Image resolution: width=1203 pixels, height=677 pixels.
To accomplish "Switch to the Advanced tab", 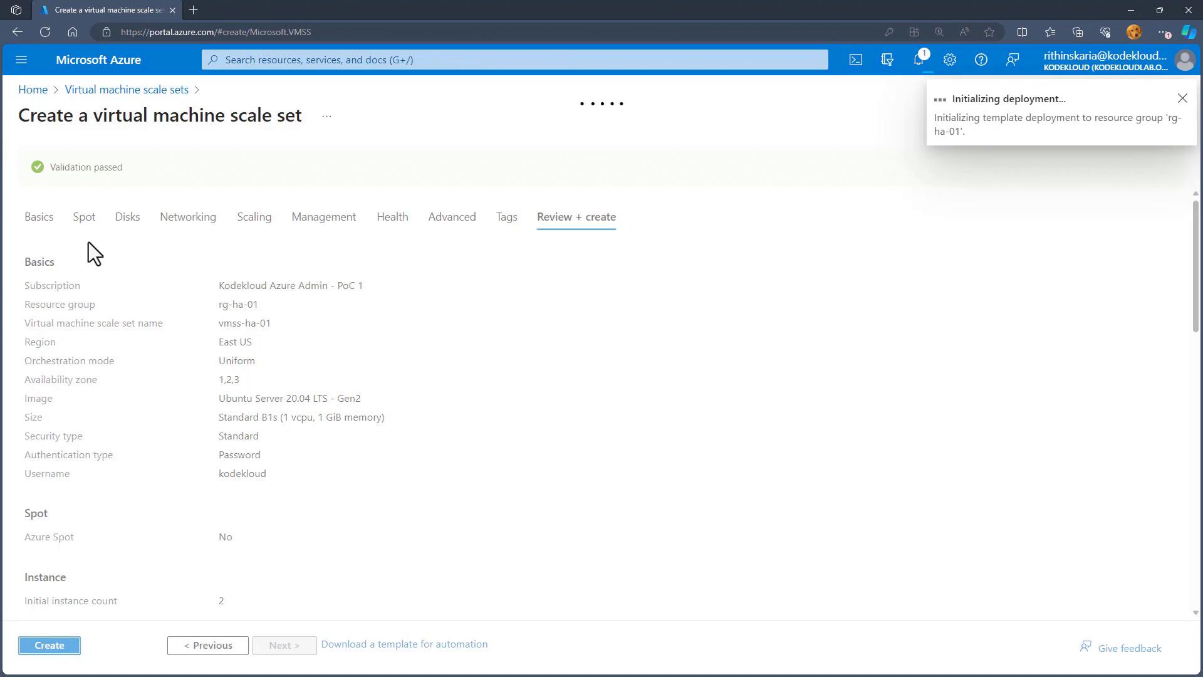I will click(452, 217).
